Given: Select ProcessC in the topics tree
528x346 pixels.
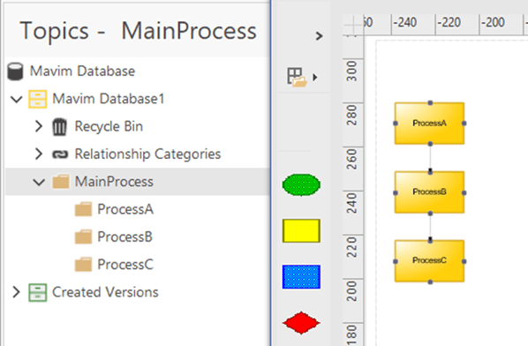Looking at the screenshot, I should click(x=125, y=265).
